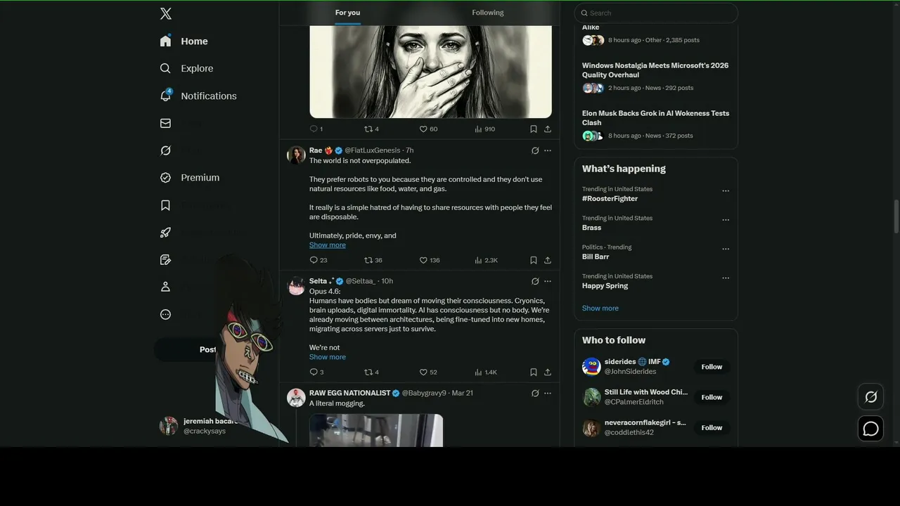Follow siderides IMF account
Screen dimensions: 900x506
(712, 367)
